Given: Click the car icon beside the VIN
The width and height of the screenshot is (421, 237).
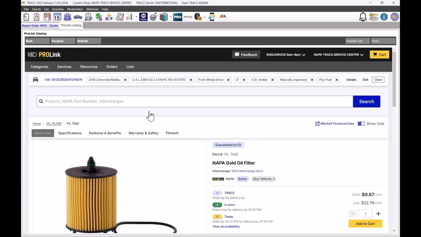Looking at the screenshot, I should tap(36, 80).
